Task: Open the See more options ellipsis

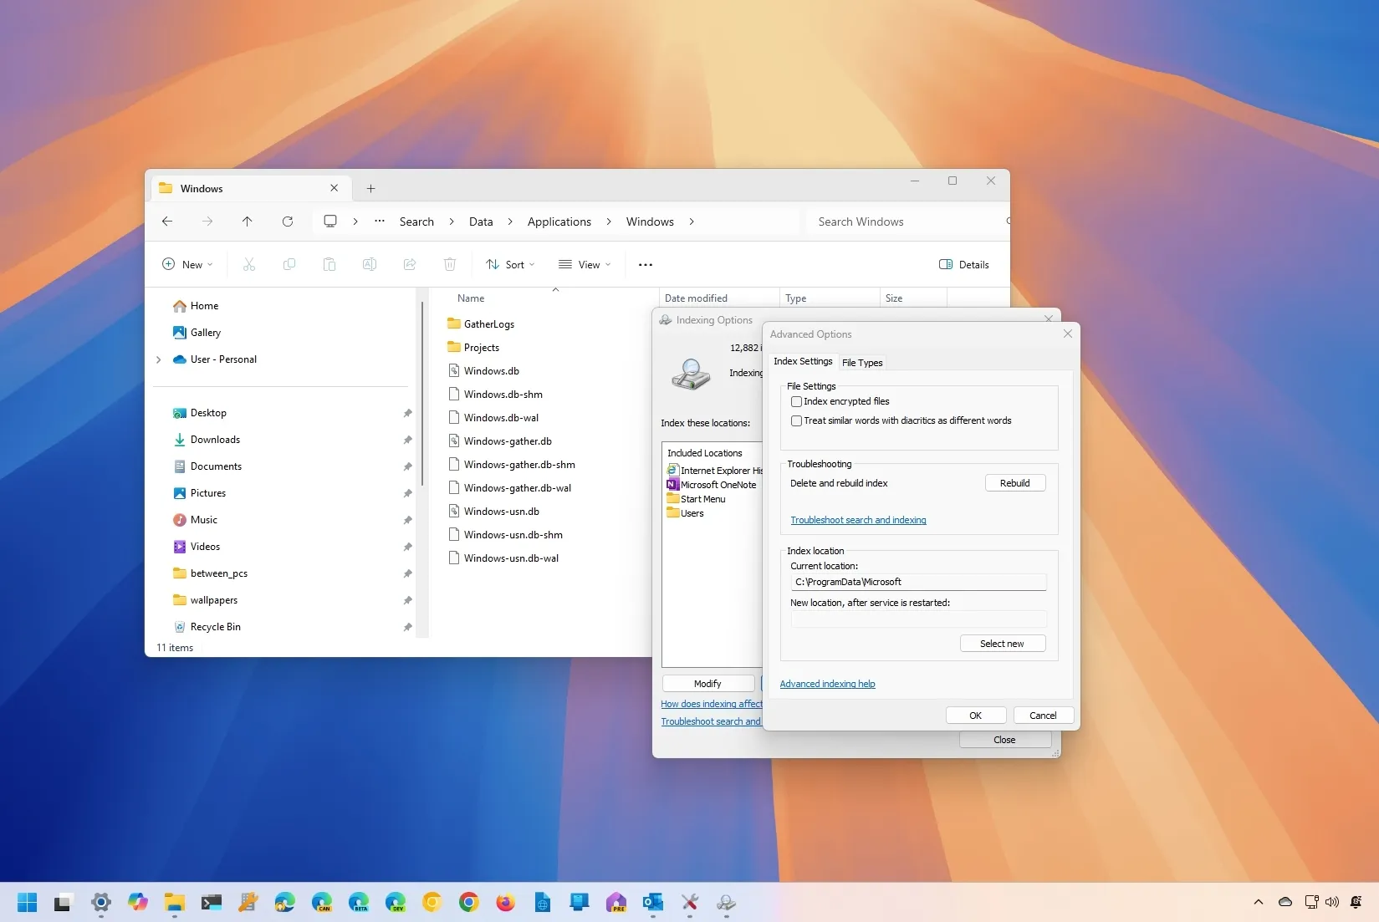Action: (646, 264)
